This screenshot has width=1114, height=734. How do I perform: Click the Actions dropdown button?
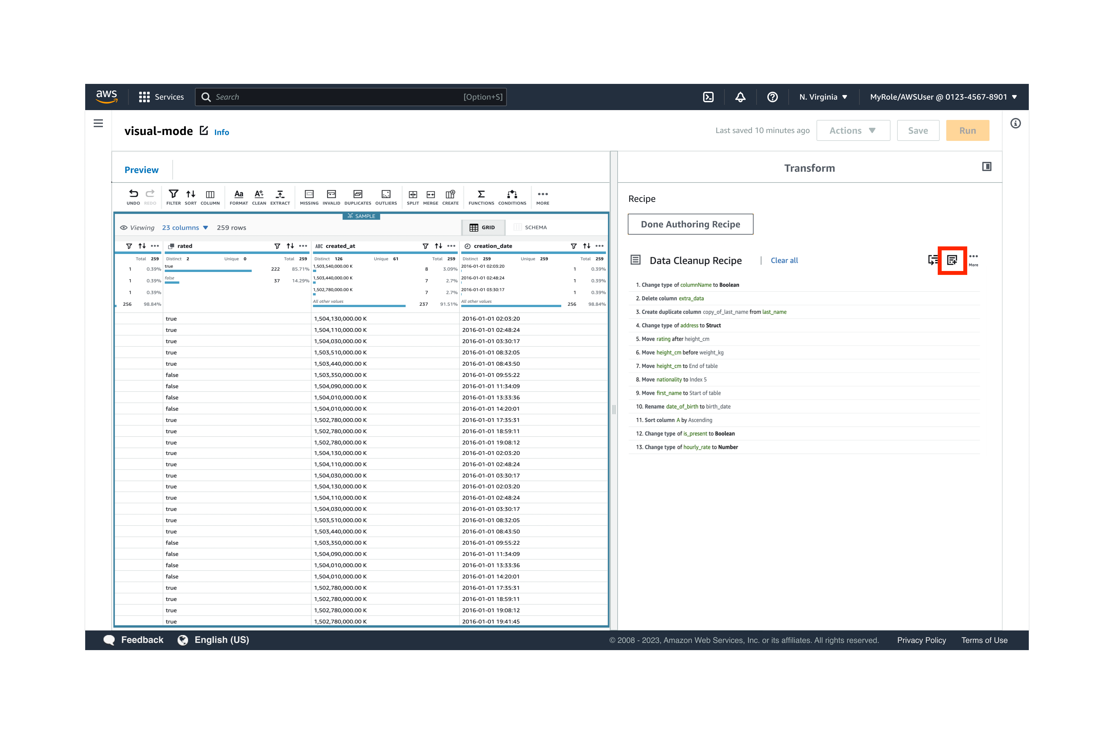point(852,130)
